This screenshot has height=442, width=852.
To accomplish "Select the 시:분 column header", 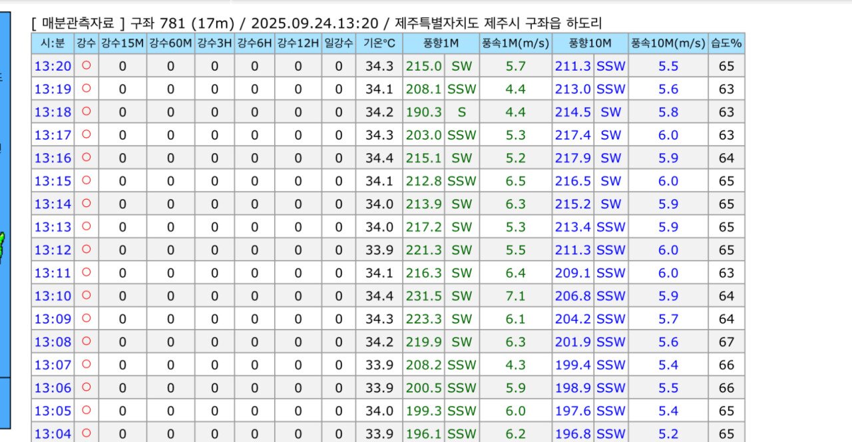I will [x=53, y=43].
